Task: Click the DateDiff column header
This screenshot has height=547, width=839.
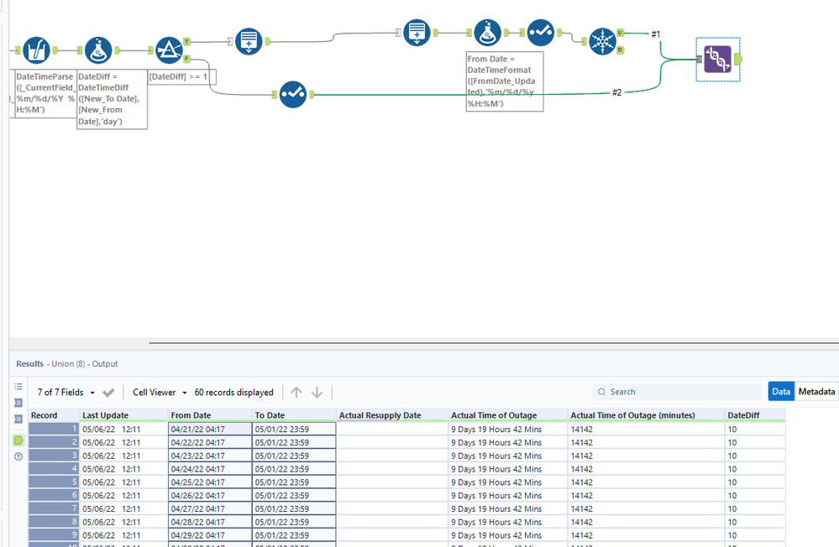Action: pyautogui.click(x=755, y=415)
